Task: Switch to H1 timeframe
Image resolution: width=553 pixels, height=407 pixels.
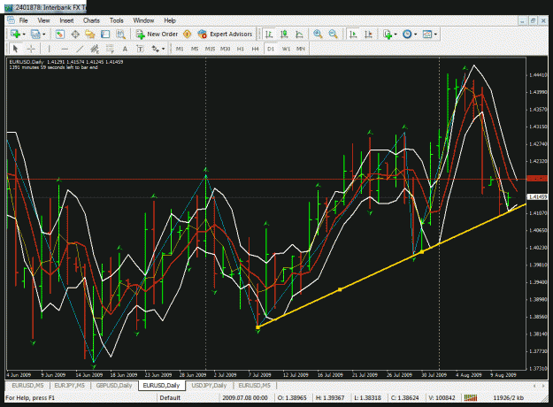Action: coord(241,49)
